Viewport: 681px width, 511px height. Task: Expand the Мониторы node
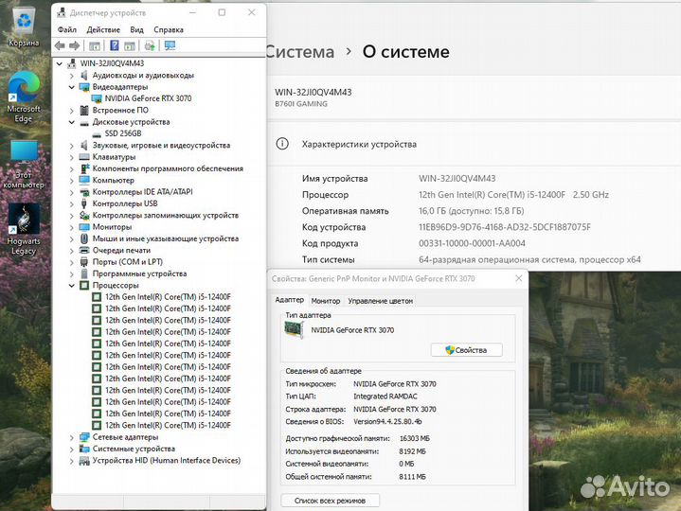point(72,227)
